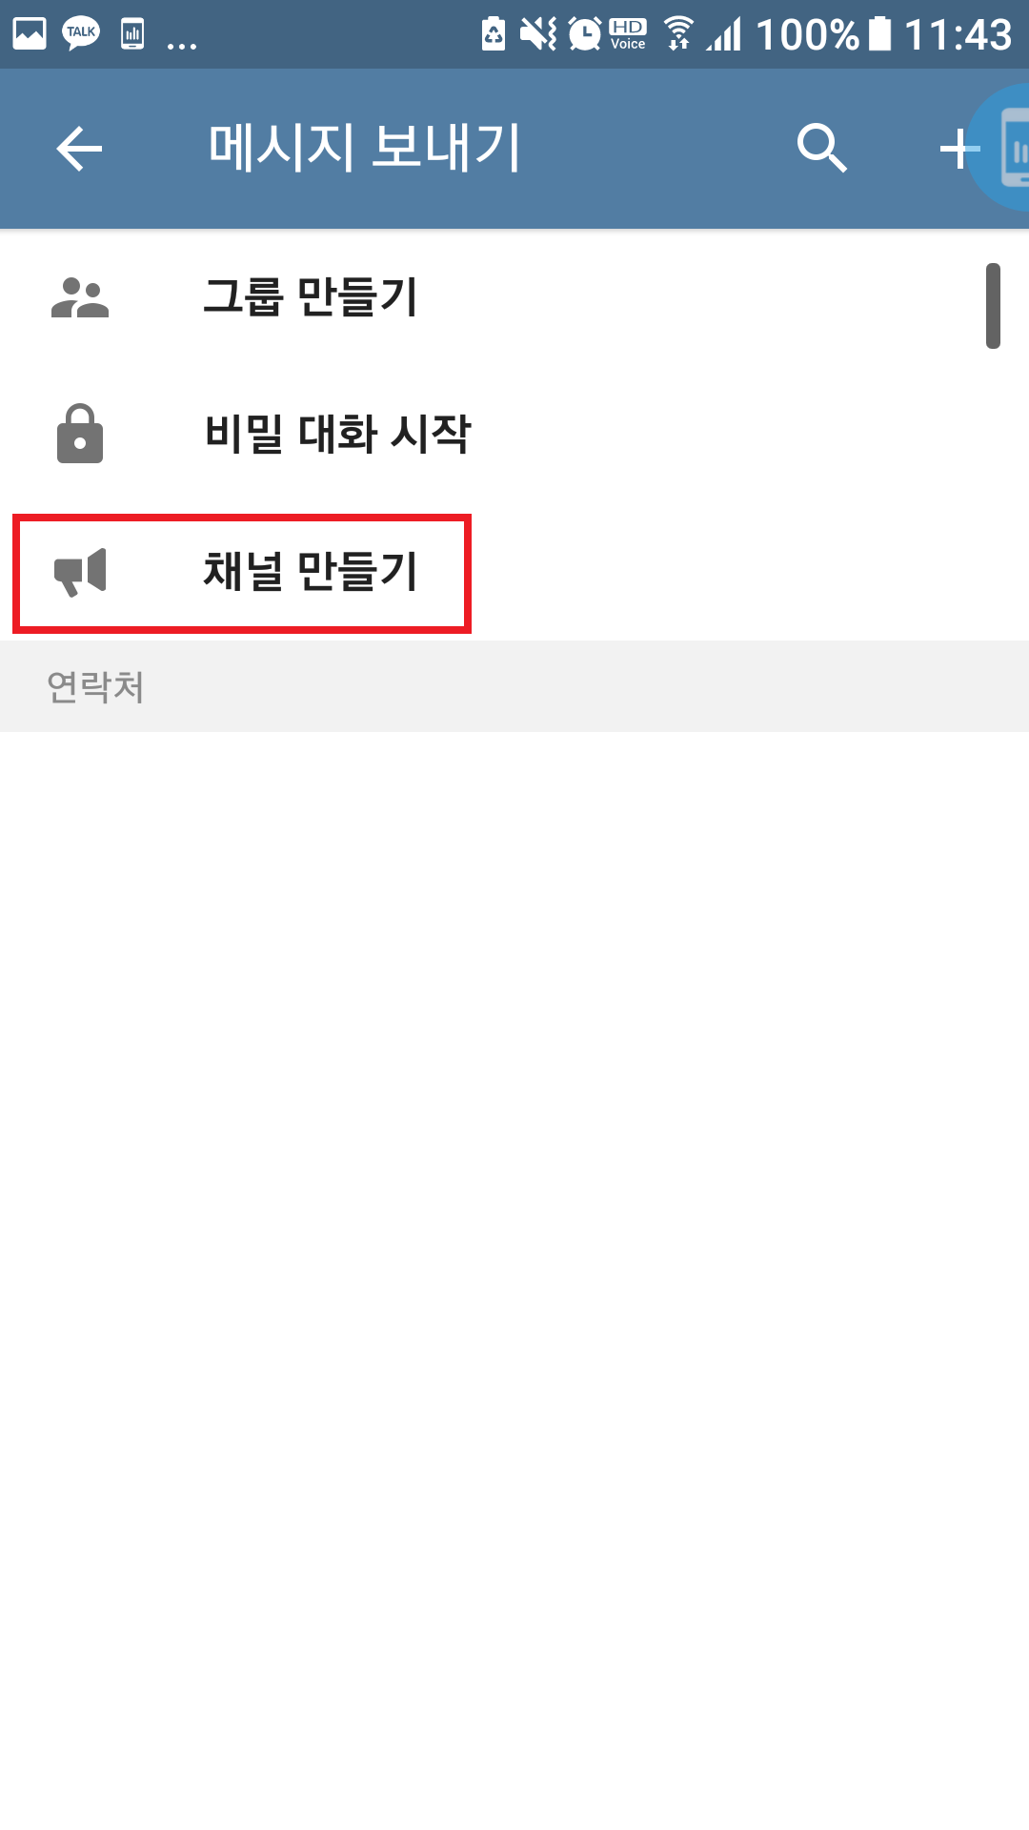Tap the muted vibrate status icon
1029x1830 pixels.
[x=538, y=34]
